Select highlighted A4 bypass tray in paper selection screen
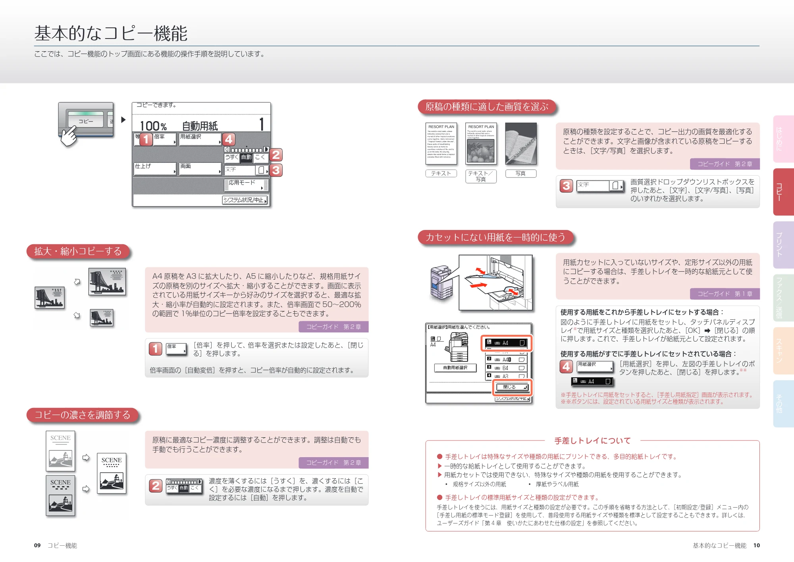794x562 pixels. (506, 343)
